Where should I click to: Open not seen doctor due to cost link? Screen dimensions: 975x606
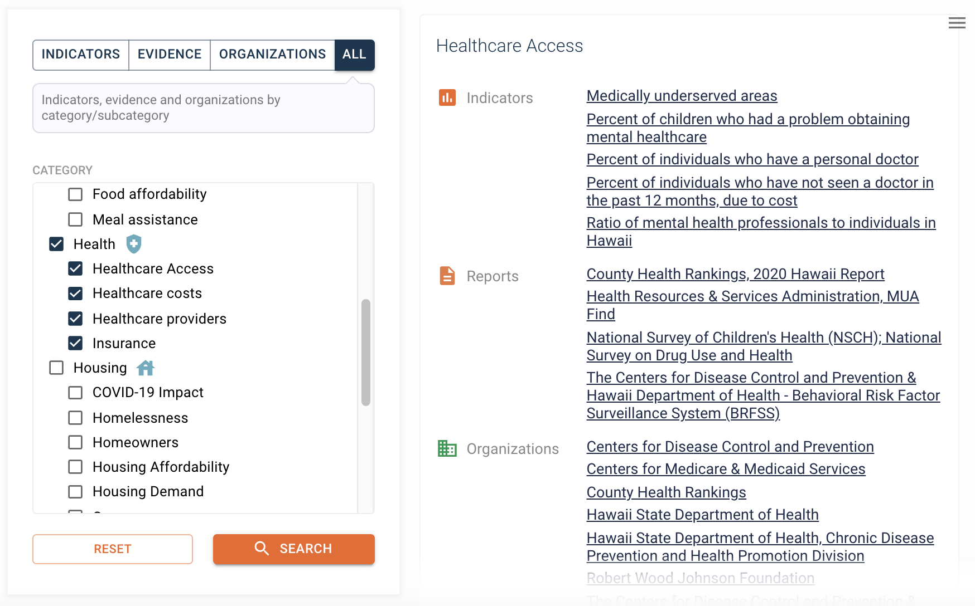760,192
